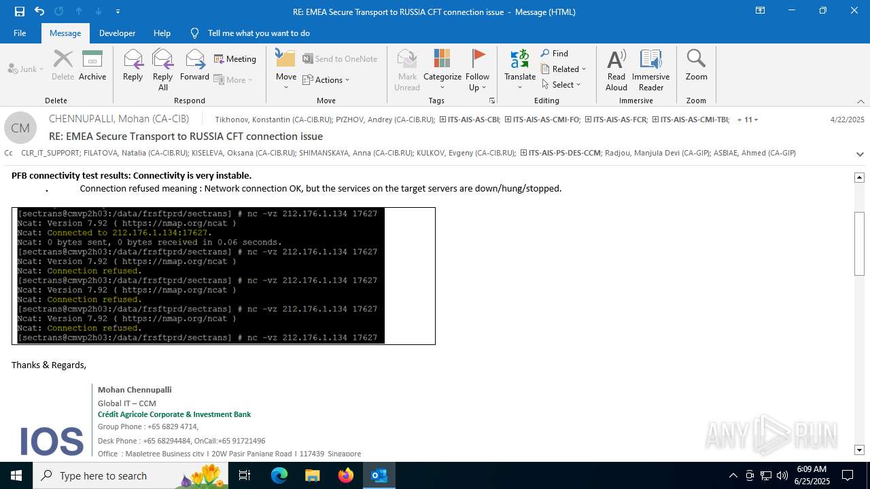Click the scroll down arrow of message body
The width and height of the screenshot is (870, 489).
click(x=859, y=450)
